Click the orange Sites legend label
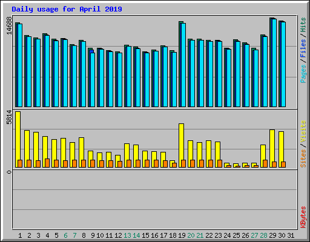Image resolution: width=310 pixels, height=242 pixels. (x=303, y=159)
